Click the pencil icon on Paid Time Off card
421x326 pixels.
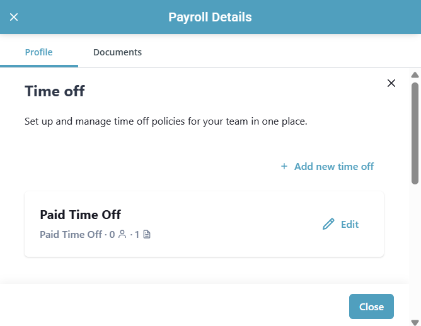click(328, 224)
